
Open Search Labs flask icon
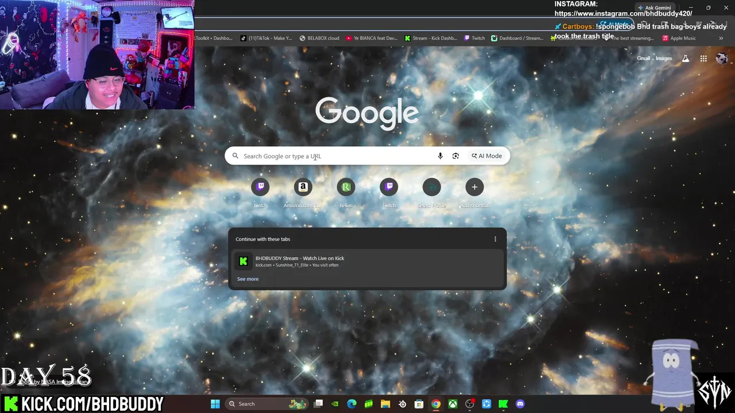pyautogui.click(x=685, y=59)
